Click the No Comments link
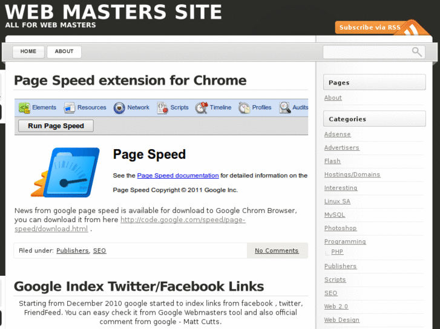Image resolution: width=440 pixels, height=329 pixels. 277,251
